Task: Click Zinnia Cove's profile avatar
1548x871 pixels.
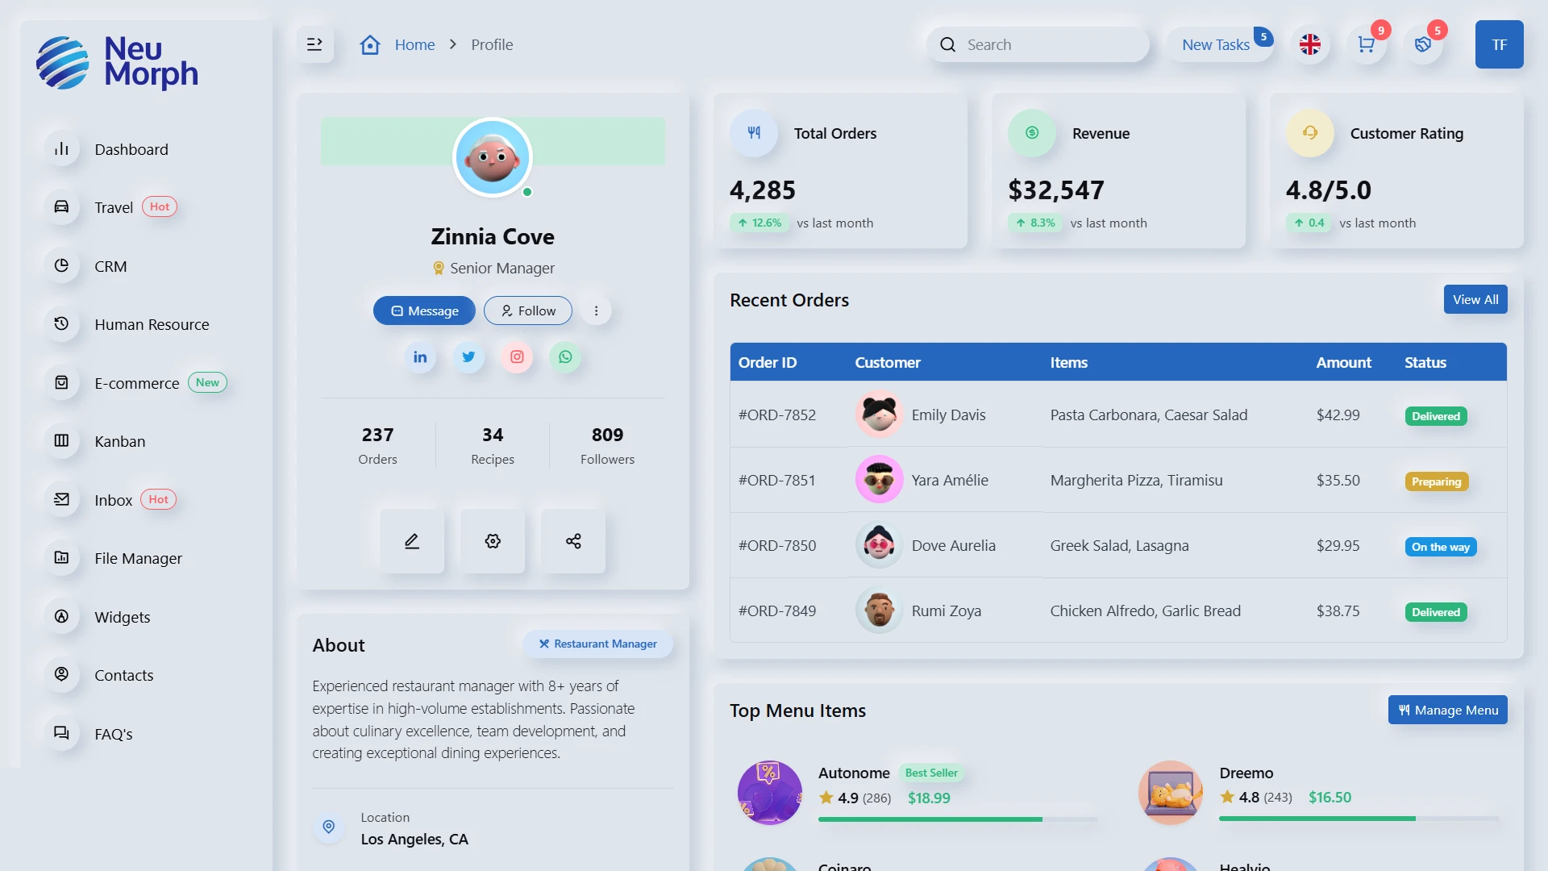Action: click(493, 157)
